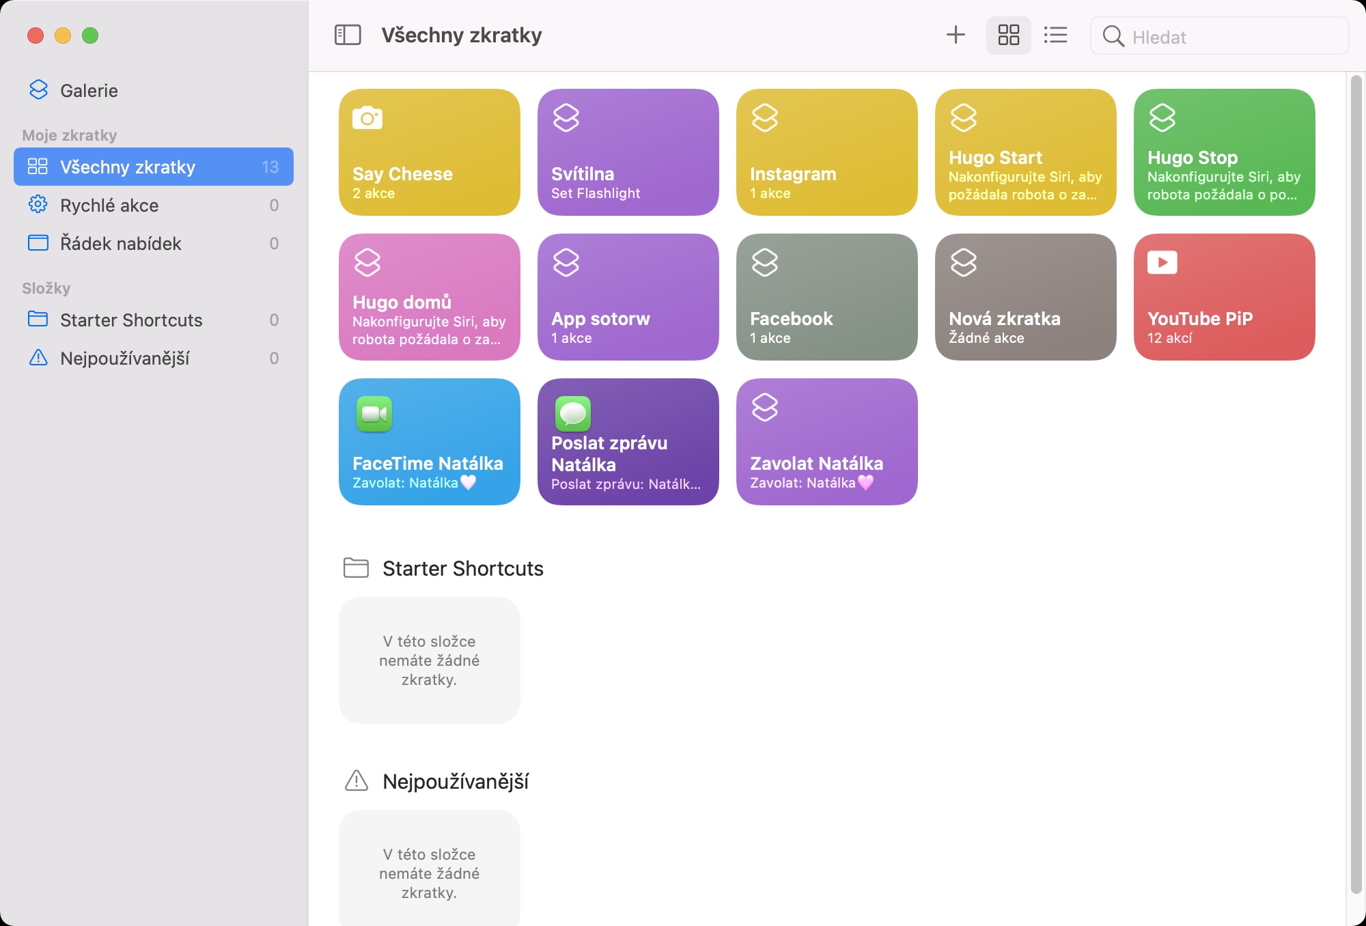Select Nejpoužívanější folder in sidebar
Image resolution: width=1366 pixels, height=926 pixels.
click(x=125, y=359)
